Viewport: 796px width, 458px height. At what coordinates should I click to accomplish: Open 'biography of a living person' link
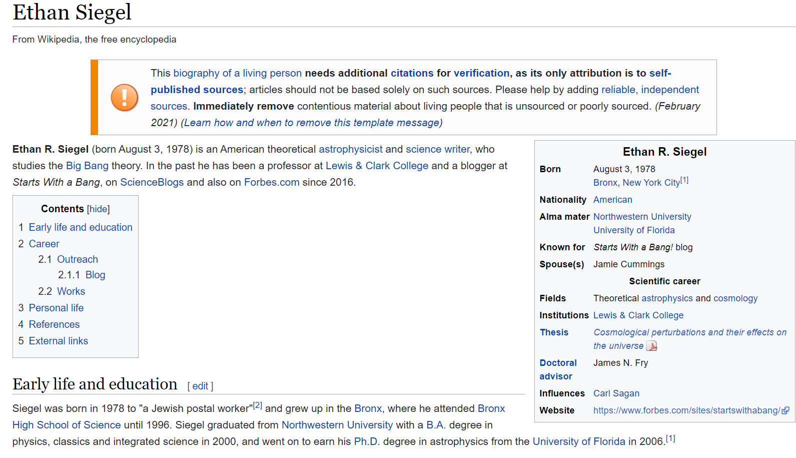(238, 73)
